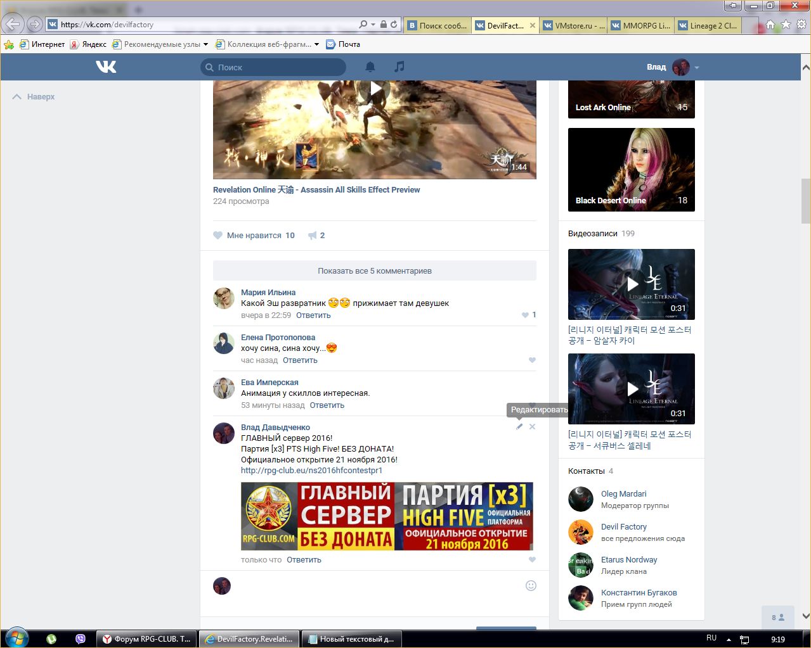Close the DevilFact... browser tab
This screenshot has width=811, height=648.
point(532,25)
